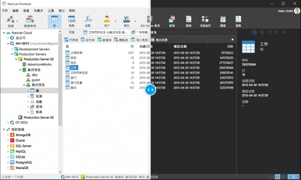The height and width of the screenshot is (180, 301).
Task: Switch the object list to detail view
Action: [x=277, y=177]
